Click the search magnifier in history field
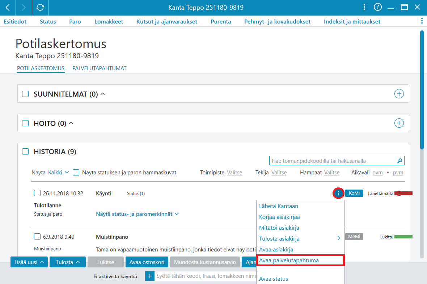Screen dimensions: 427x284 399,161
